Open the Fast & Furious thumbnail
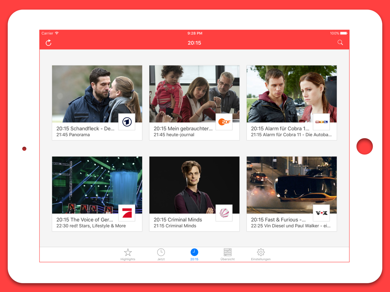This screenshot has width=390, height=292. (x=291, y=185)
